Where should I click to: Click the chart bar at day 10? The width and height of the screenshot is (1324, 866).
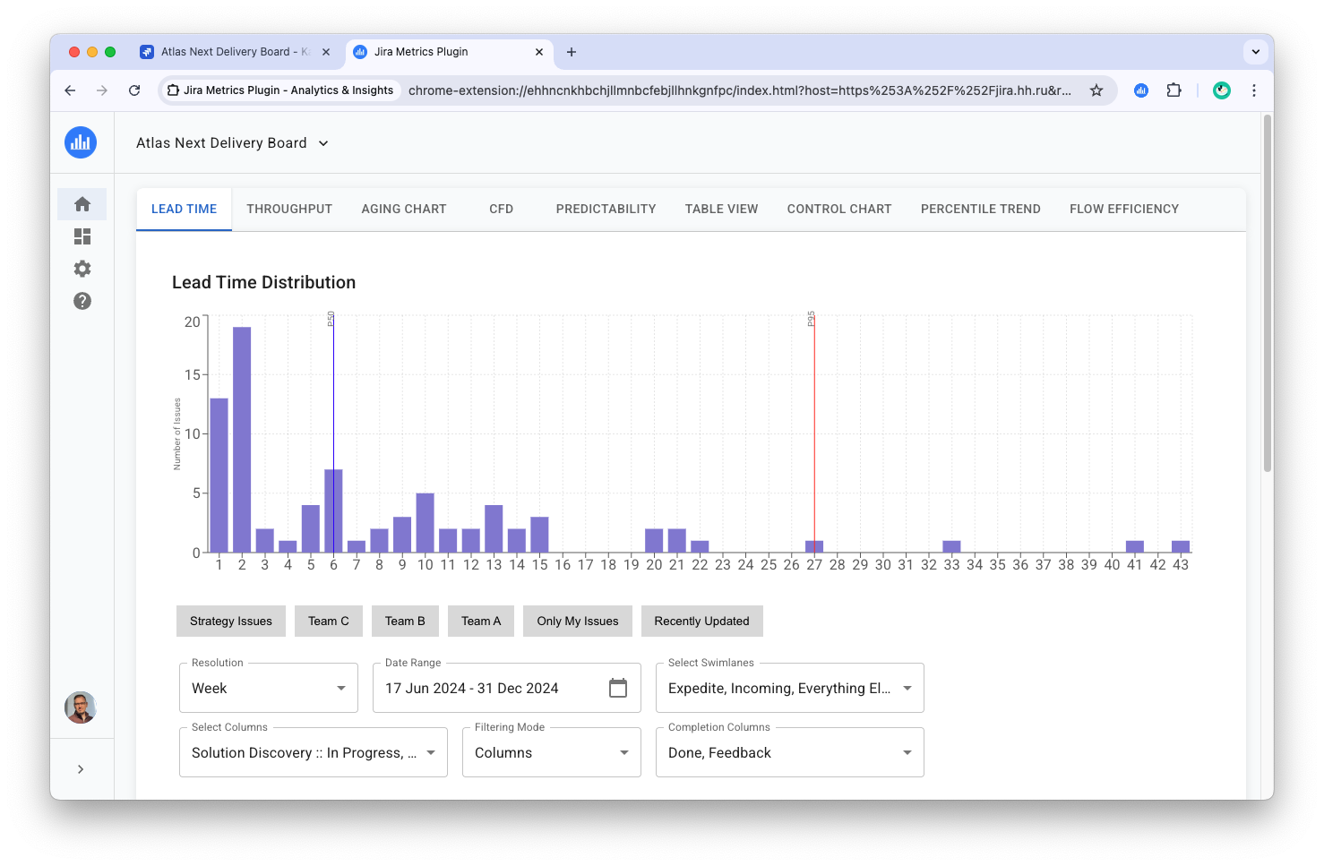pos(426,523)
